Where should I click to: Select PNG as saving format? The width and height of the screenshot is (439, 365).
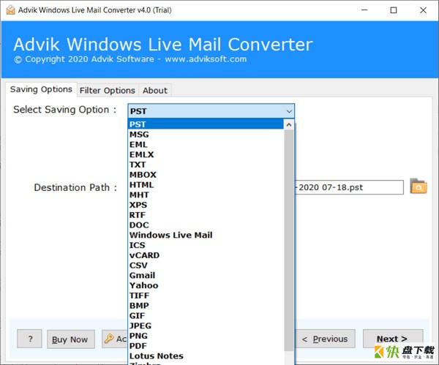206,336
